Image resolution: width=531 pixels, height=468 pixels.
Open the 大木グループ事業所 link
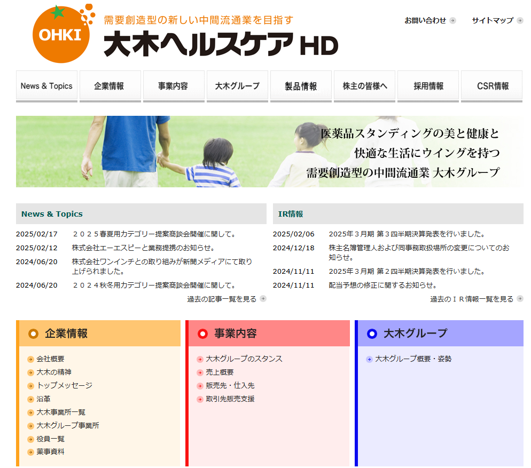pyautogui.click(x=68, y=425)
